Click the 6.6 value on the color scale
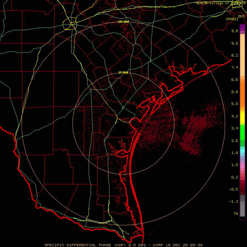Image resolution: width=247 pixels, height=247 pixels. [x=235, y=80]
